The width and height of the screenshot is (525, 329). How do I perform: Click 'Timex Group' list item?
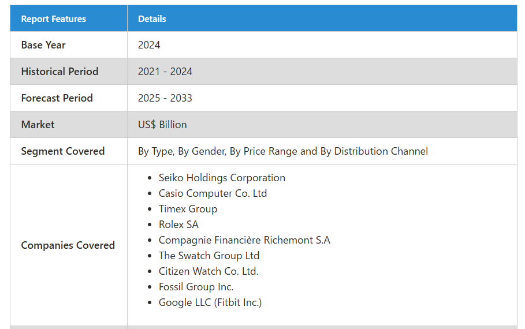188,209
